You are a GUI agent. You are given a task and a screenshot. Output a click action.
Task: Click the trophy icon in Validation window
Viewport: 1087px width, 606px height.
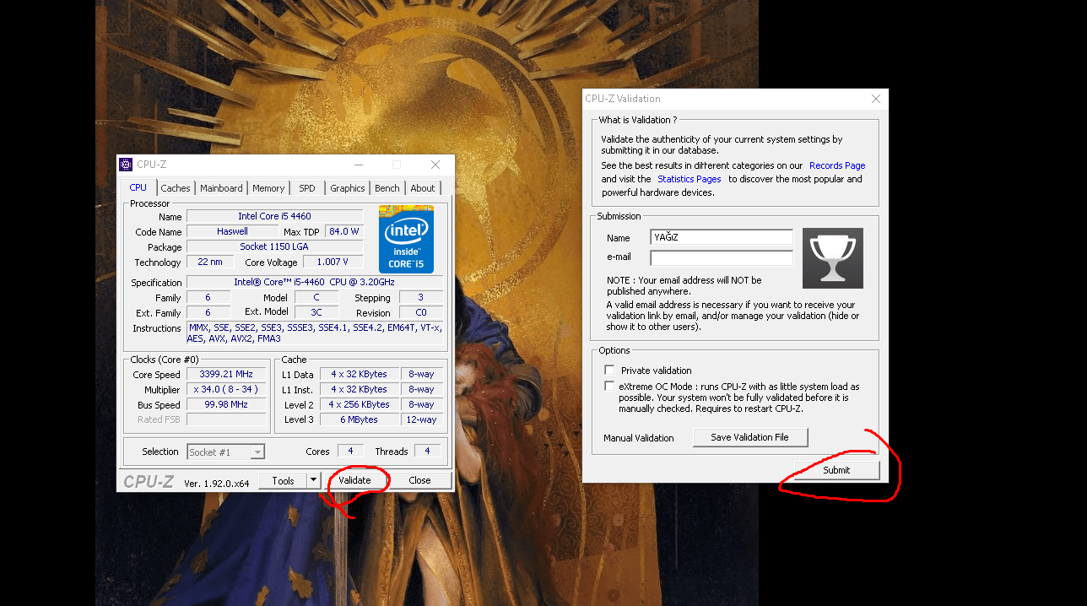pos(832,258)
